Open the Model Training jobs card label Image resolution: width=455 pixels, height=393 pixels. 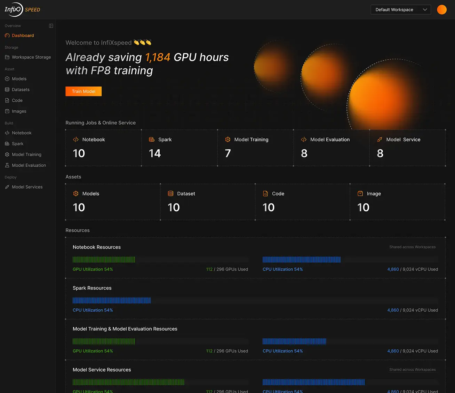click(x=251, y=140)
